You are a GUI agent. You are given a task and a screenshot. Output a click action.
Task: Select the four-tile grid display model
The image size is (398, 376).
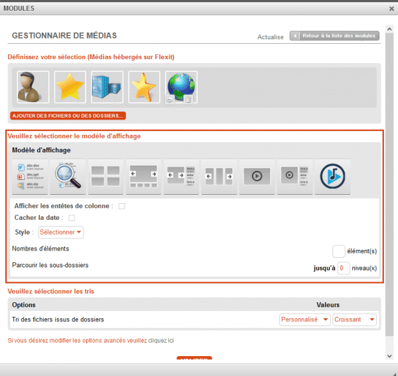click(x=105, y=177)
